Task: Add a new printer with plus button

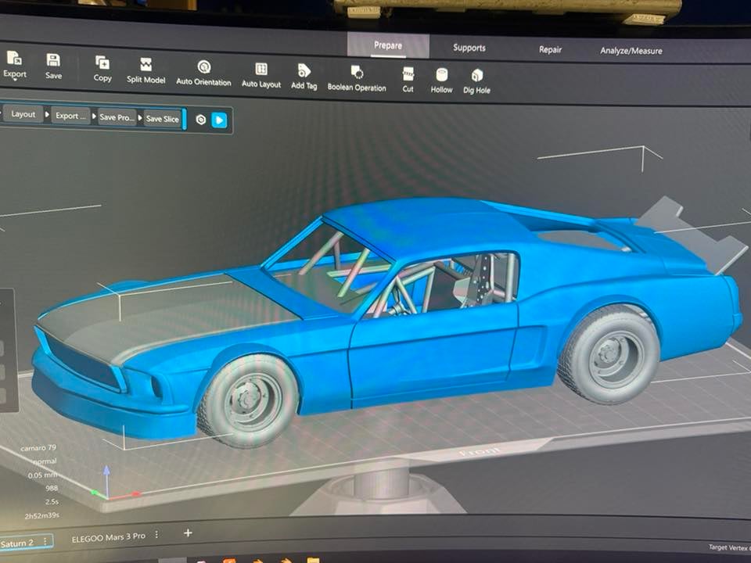Action: [188, 533]
